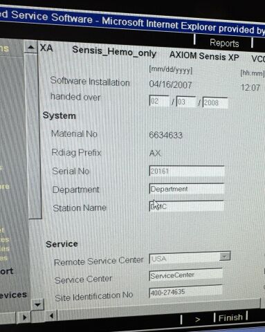Click the handed over year field 2008
Viewport: 265px width, 332px height.
click(215, 103)
